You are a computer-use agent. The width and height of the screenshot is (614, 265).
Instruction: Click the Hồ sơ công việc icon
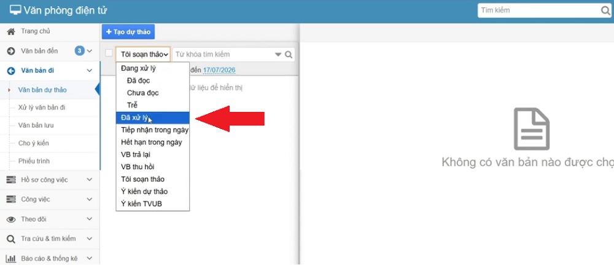tap(11, 180)
